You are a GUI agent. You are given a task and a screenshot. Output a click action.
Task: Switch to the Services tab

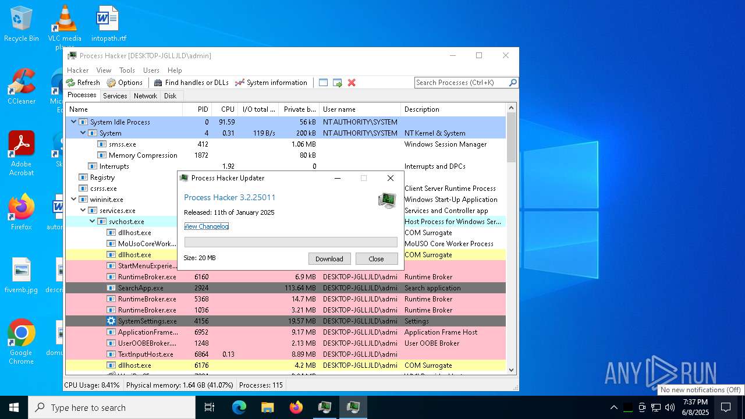point(115,96)
